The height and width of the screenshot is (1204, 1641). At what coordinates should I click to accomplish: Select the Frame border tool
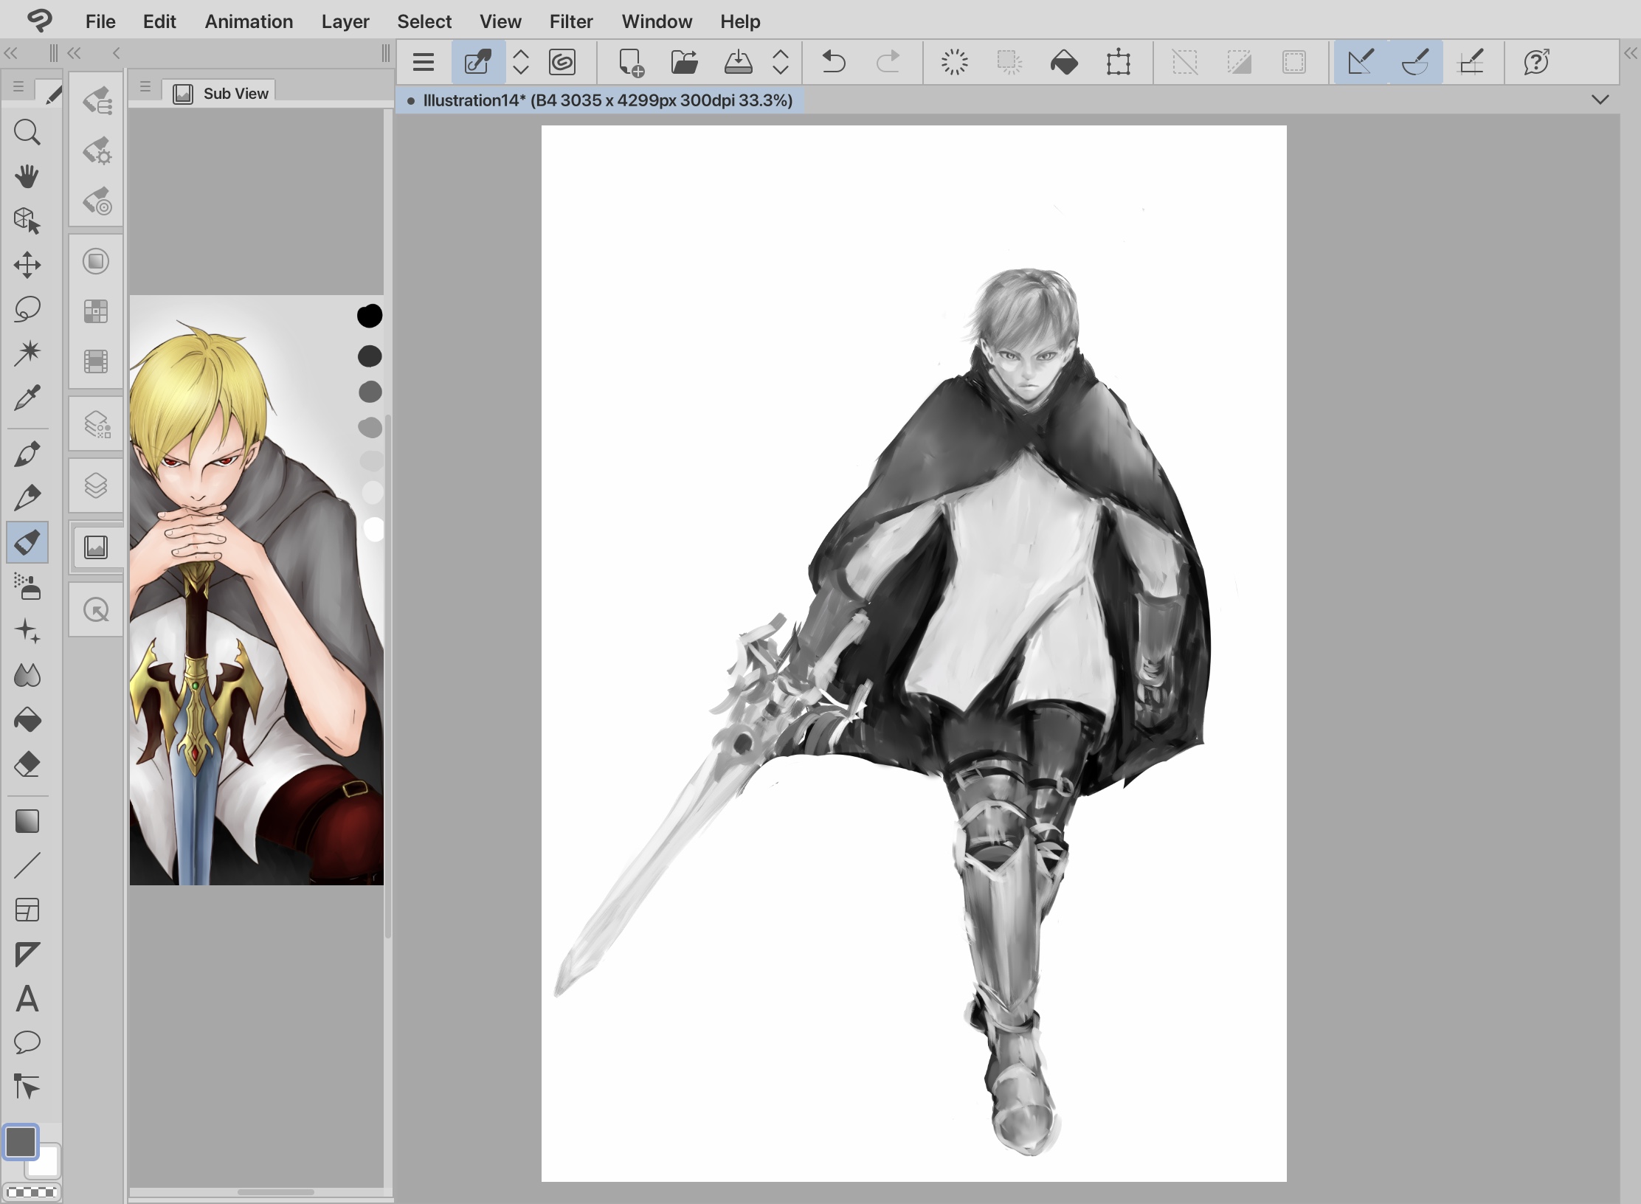coord(27,910)
